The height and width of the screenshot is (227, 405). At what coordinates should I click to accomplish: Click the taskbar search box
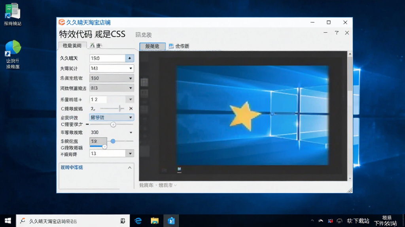coord(73,221)
